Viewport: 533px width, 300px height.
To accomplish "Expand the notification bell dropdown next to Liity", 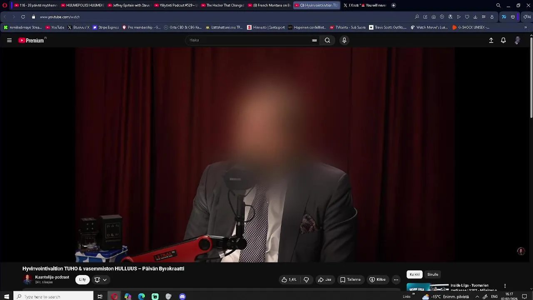I will 100,280.
